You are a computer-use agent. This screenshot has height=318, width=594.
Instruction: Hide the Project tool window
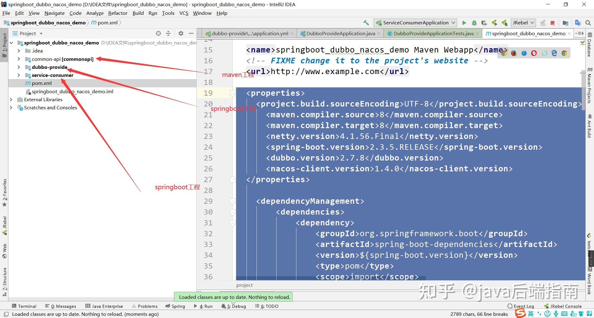tap(191, 33)
